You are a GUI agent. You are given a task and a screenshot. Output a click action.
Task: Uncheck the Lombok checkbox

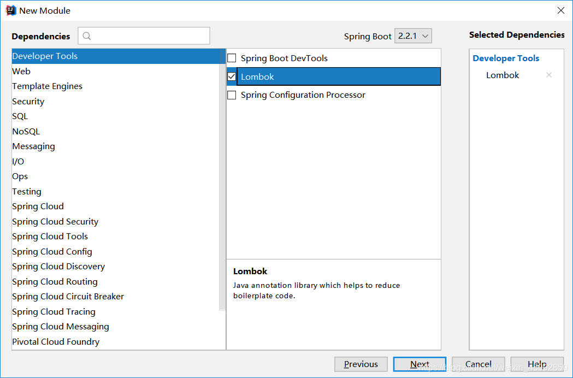232,76
